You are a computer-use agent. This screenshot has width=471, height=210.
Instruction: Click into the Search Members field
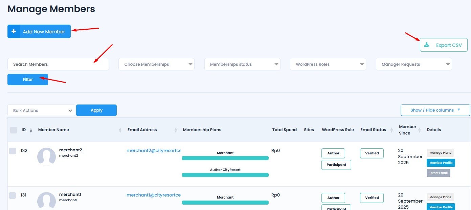[58, 64]
